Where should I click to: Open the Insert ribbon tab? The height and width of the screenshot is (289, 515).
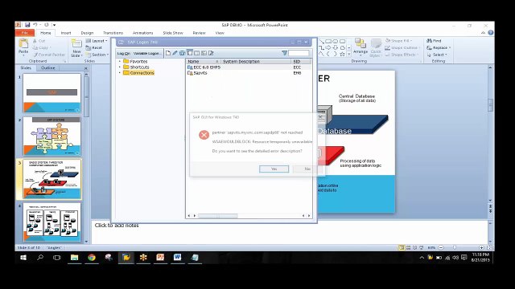[x=66, y=33]
